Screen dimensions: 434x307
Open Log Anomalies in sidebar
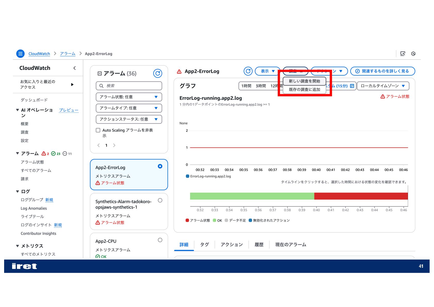(34, 208)
